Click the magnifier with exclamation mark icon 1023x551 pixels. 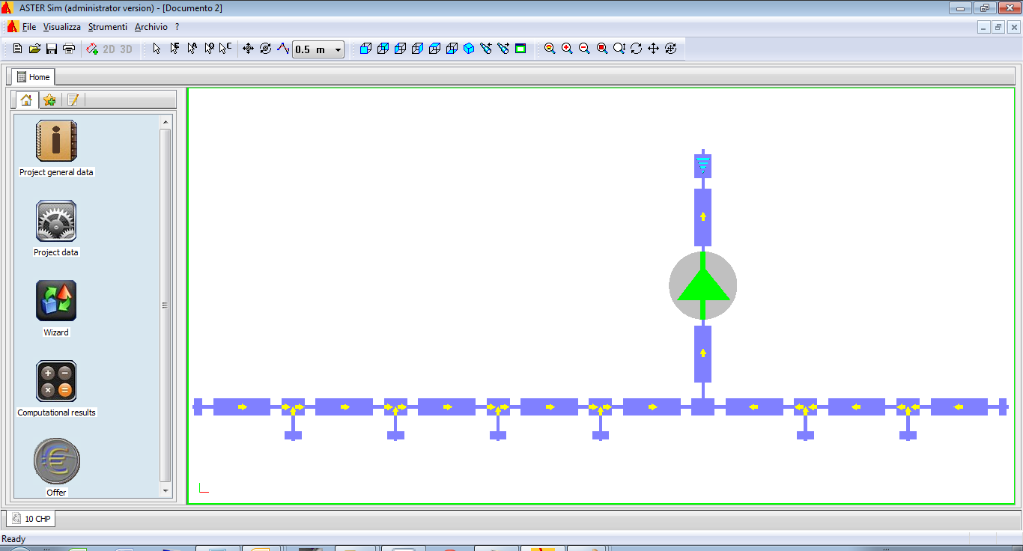[x=619, y=49]
